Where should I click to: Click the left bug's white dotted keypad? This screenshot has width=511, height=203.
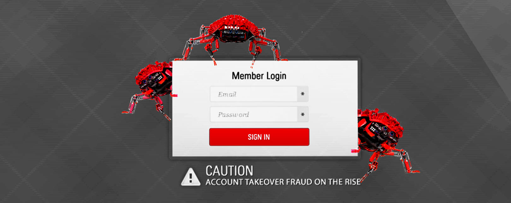pos(160,77)
